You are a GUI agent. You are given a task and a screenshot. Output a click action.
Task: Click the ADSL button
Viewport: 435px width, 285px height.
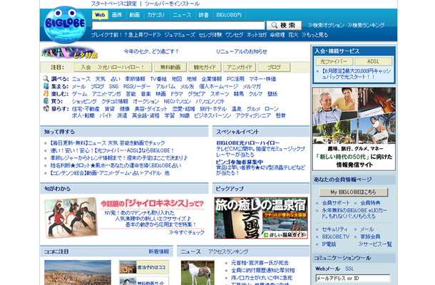(x=373, y=61)
